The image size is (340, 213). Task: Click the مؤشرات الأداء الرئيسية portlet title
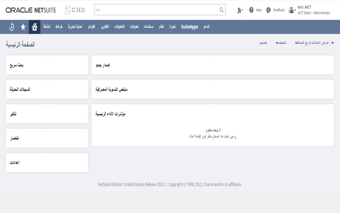(110, 114)
